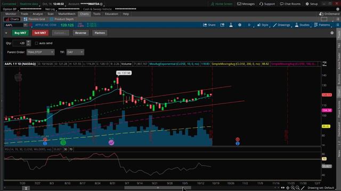341x191 pixels.
Task: Click the line drawing tool icon
Action: pos(303,188)
